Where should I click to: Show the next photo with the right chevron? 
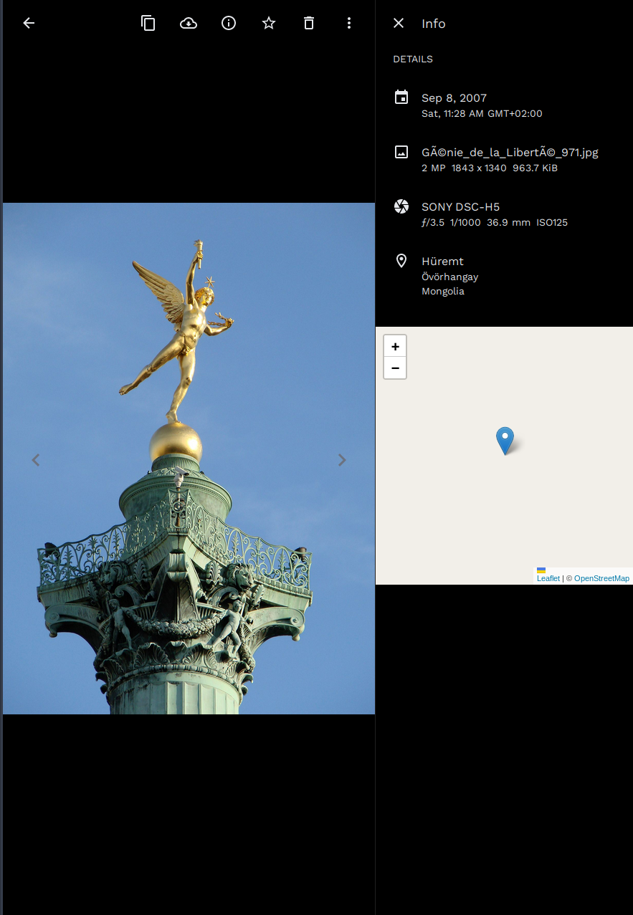click(x=342, y=460)
